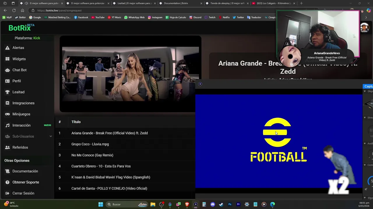Click the small play icon above eFootball preview

click(x=200, y=84)
